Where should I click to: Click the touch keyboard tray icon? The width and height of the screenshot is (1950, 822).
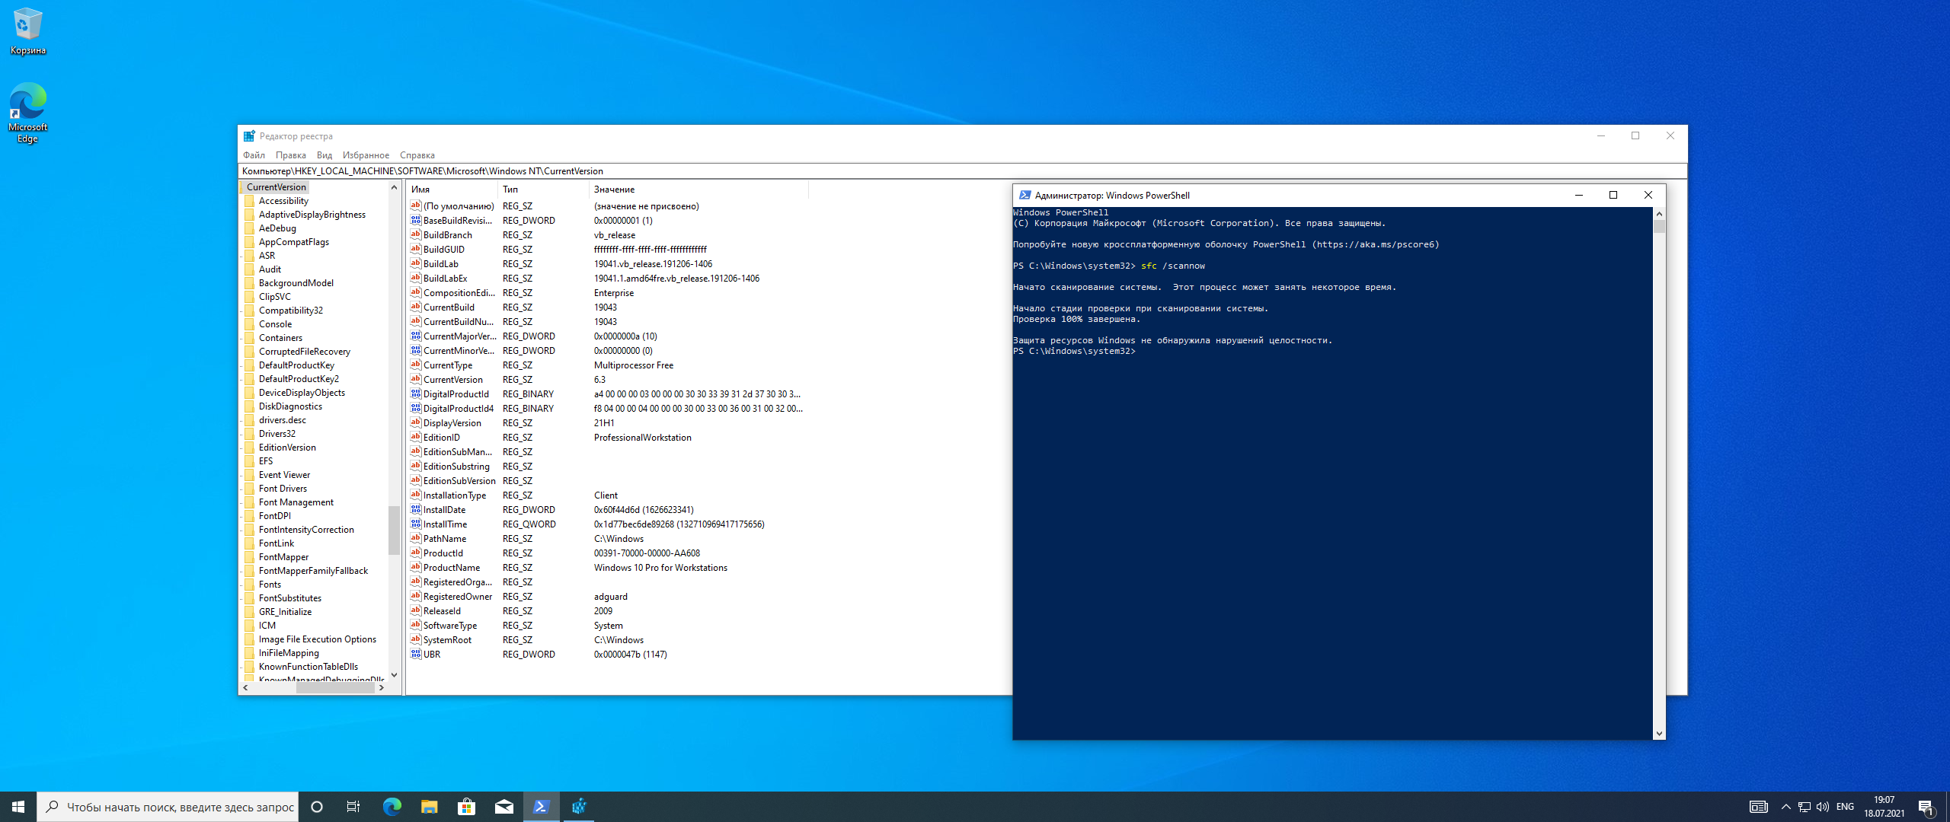pos(1758,807)
